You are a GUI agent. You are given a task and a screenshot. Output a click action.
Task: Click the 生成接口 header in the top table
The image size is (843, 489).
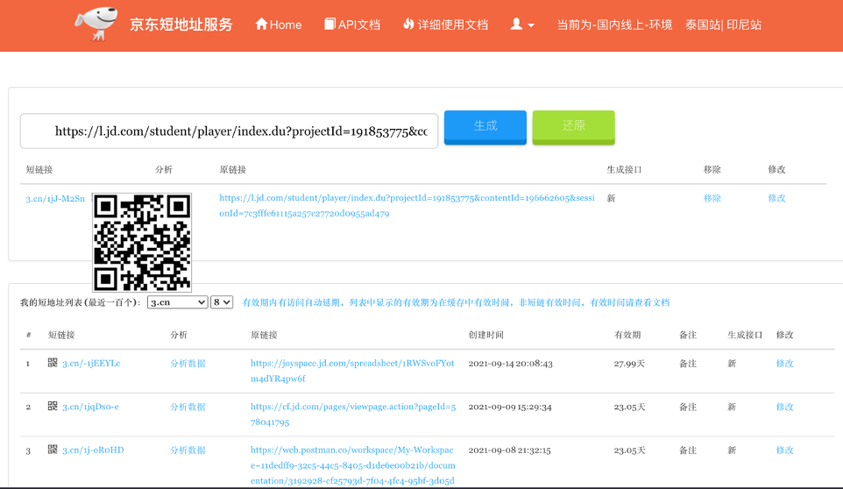624,170
